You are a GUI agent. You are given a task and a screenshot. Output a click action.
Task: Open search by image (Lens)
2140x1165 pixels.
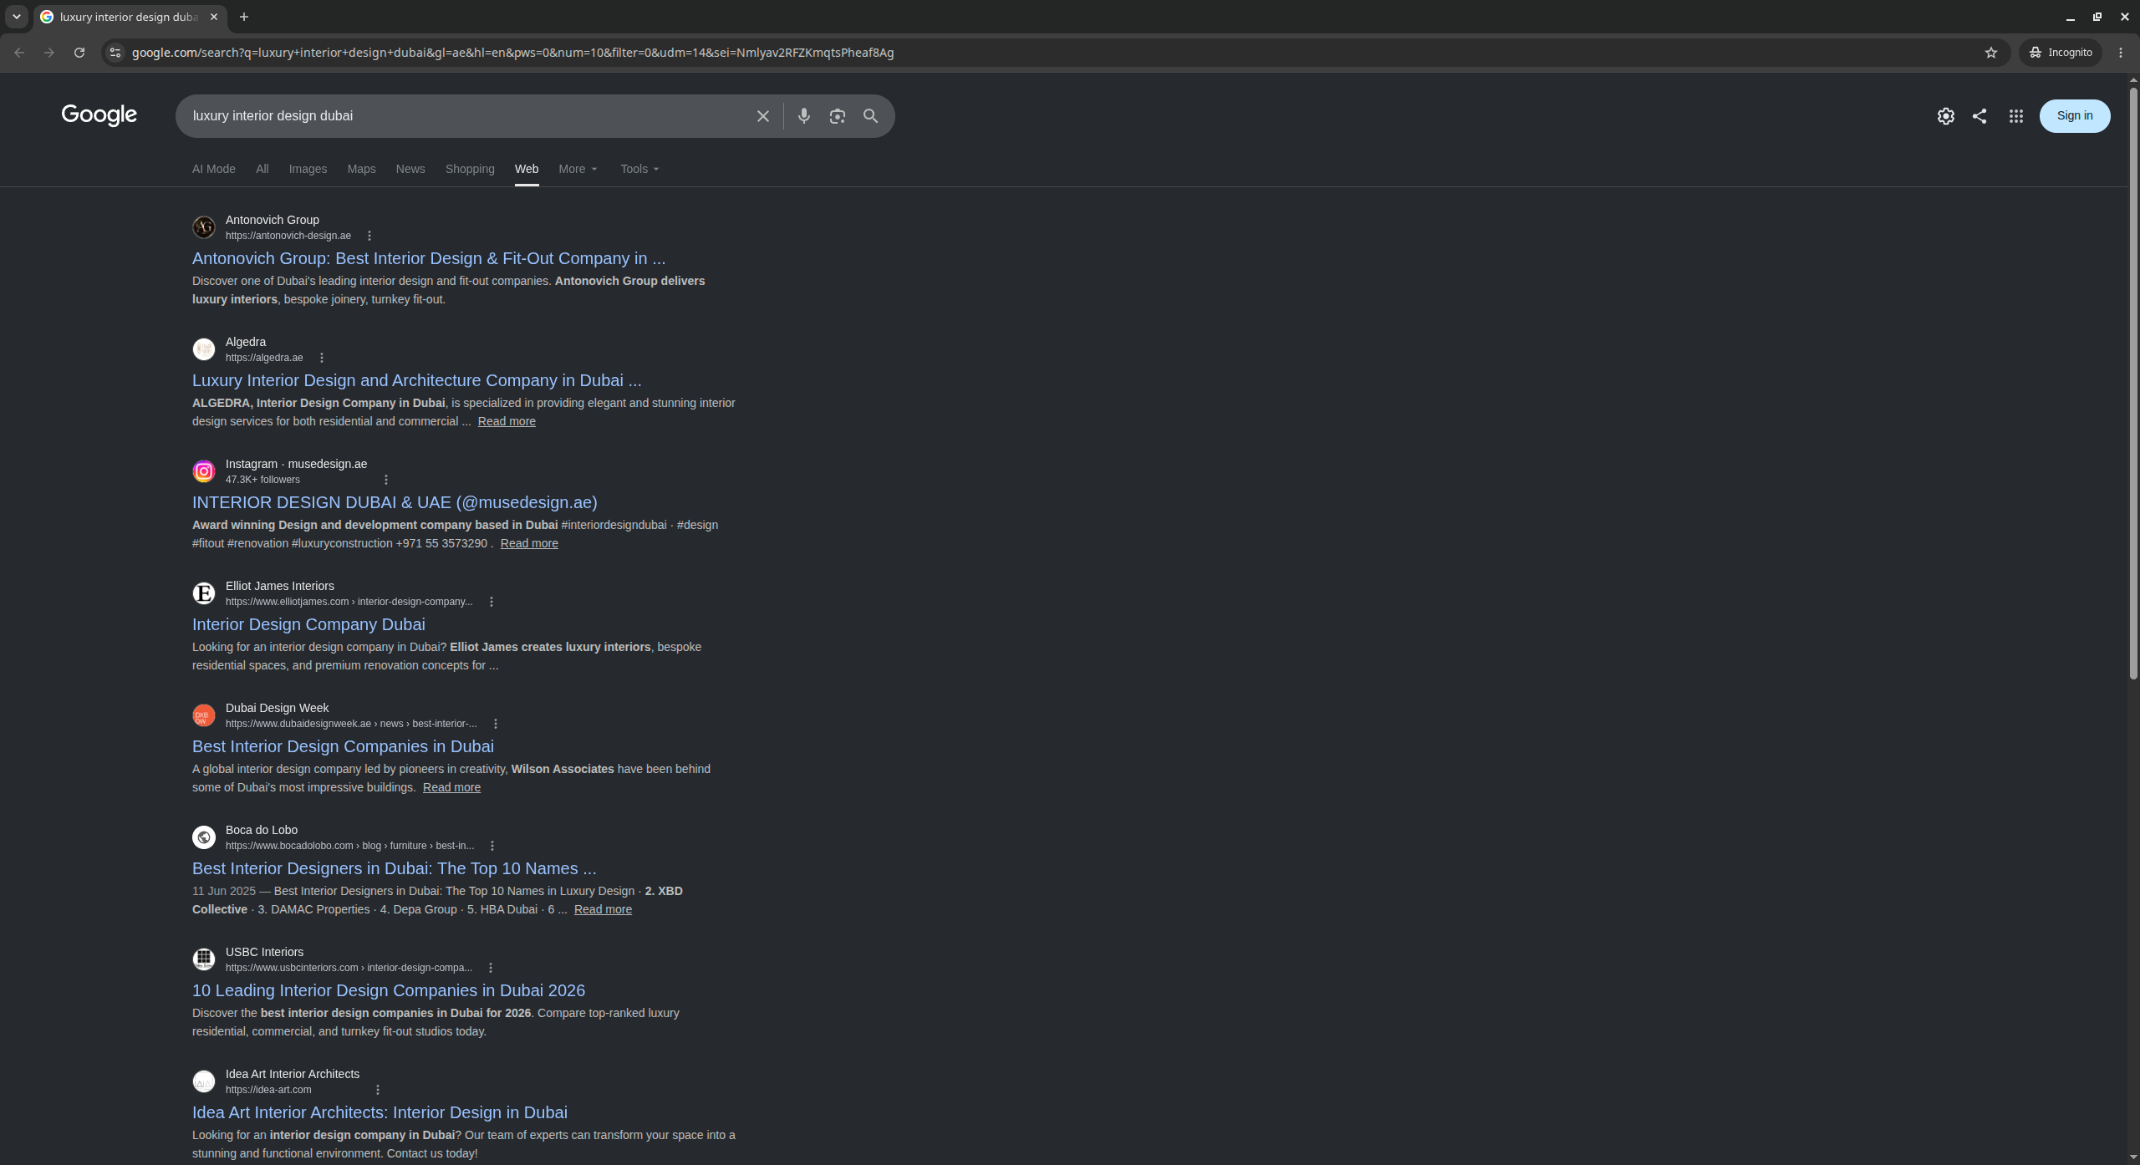tap(837, 116)
